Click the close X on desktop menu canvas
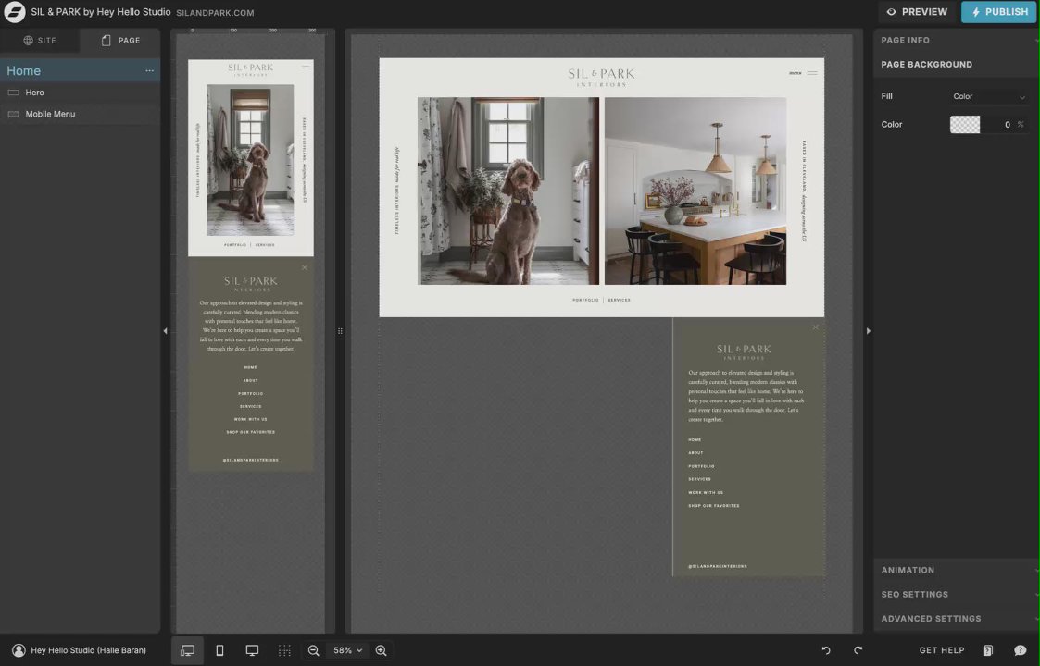Screen dimensions: 1040x666 coord(815,327)
